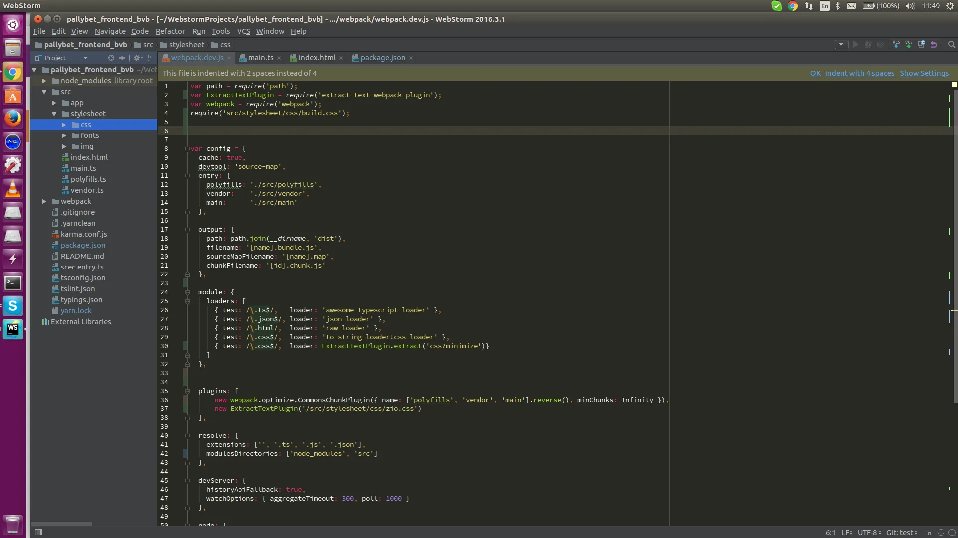Switch to the package.json tab
Viewport: 958px width, 538px height.
(382, 58)
